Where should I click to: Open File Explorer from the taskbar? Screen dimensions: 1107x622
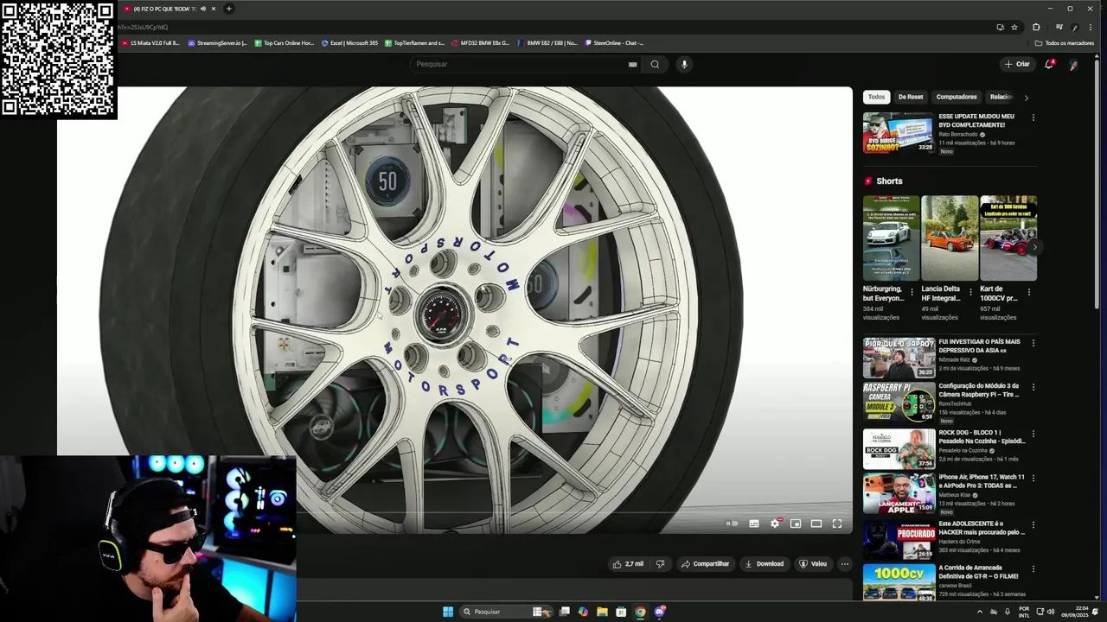coord(602,612)
